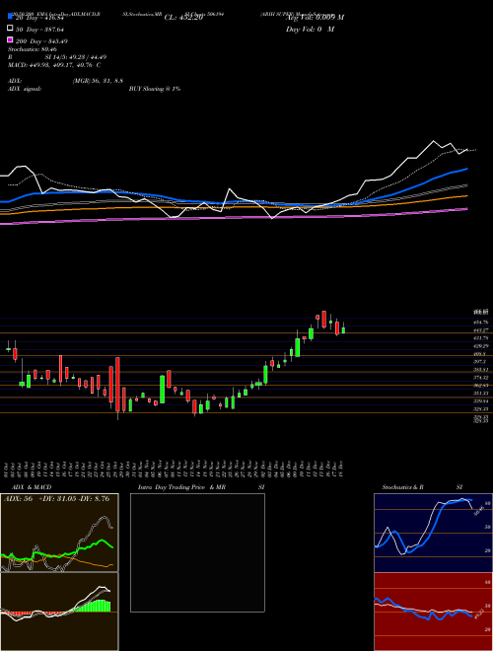This screenshot has height=651, width=493.
Task: Select the '20 Day - 416.84' legend text
Action: [39, 18]
